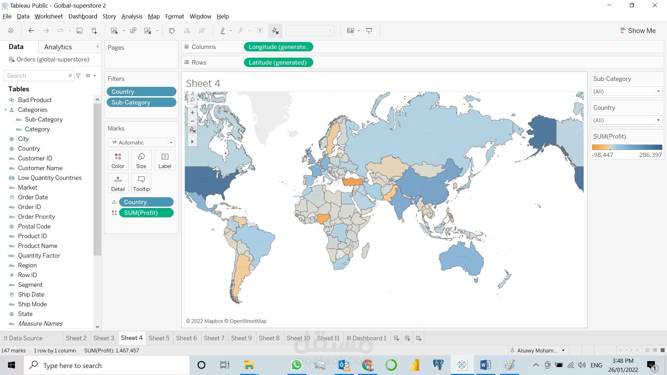The height and width of the screenshot is (375, 667).
Task: Toggle the Show Me panel
Action: (x=638, y=31)
